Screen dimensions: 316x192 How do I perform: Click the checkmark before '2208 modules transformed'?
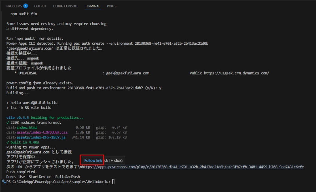click(x=8, y=122)
